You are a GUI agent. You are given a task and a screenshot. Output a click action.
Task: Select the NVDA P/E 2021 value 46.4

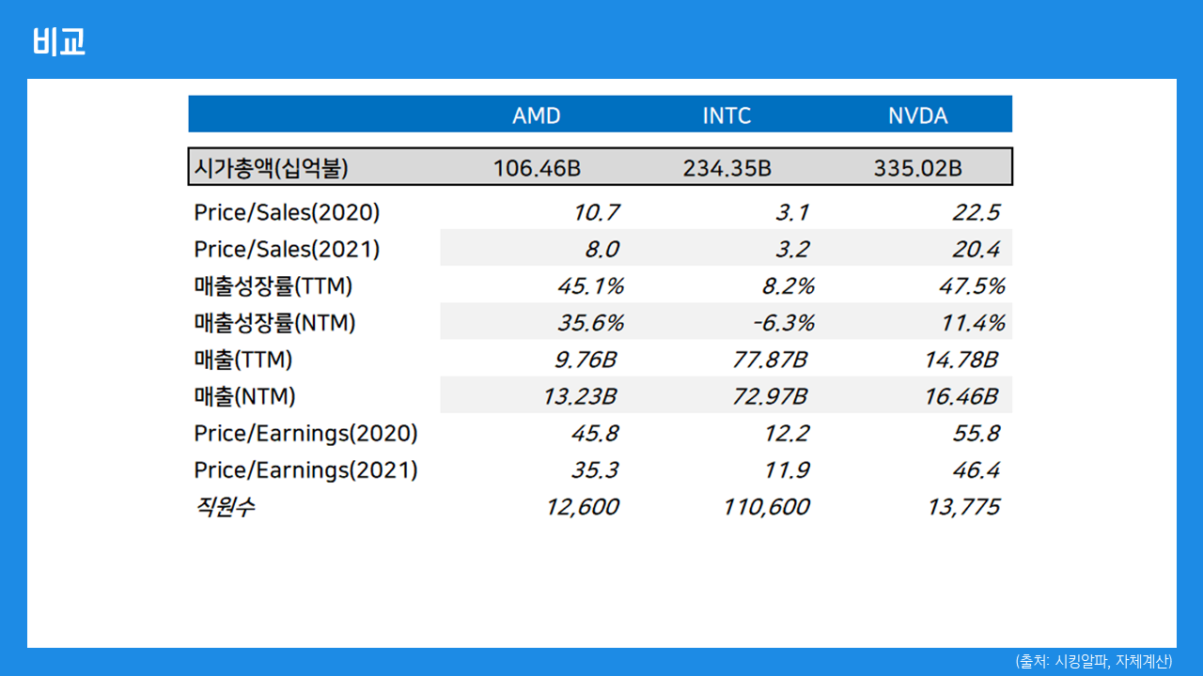[x=976, y=469]
